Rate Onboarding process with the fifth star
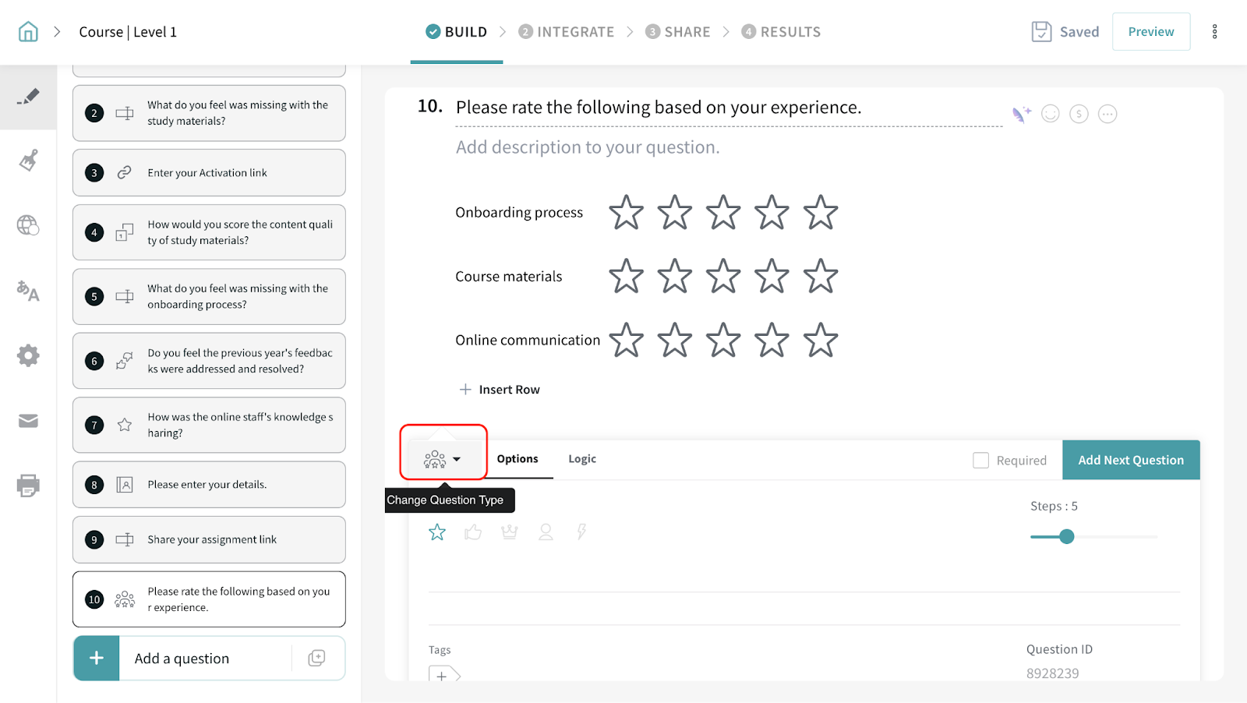 pyautogui.click(x=821, y=213)
